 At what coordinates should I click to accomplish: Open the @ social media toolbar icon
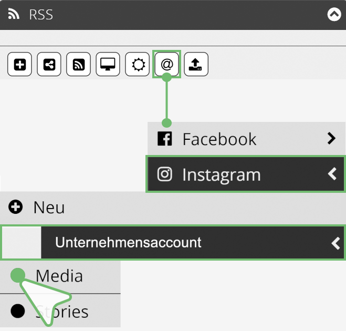[x=167, y=65]
